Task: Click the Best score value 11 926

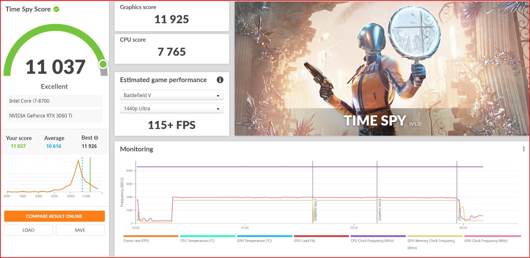Action: coord(89,146)
